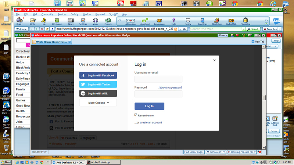This screenshot has height=165, width=294.
Task: Open the Mail menu
Action: pyautogui.click(x=35, y=14)
